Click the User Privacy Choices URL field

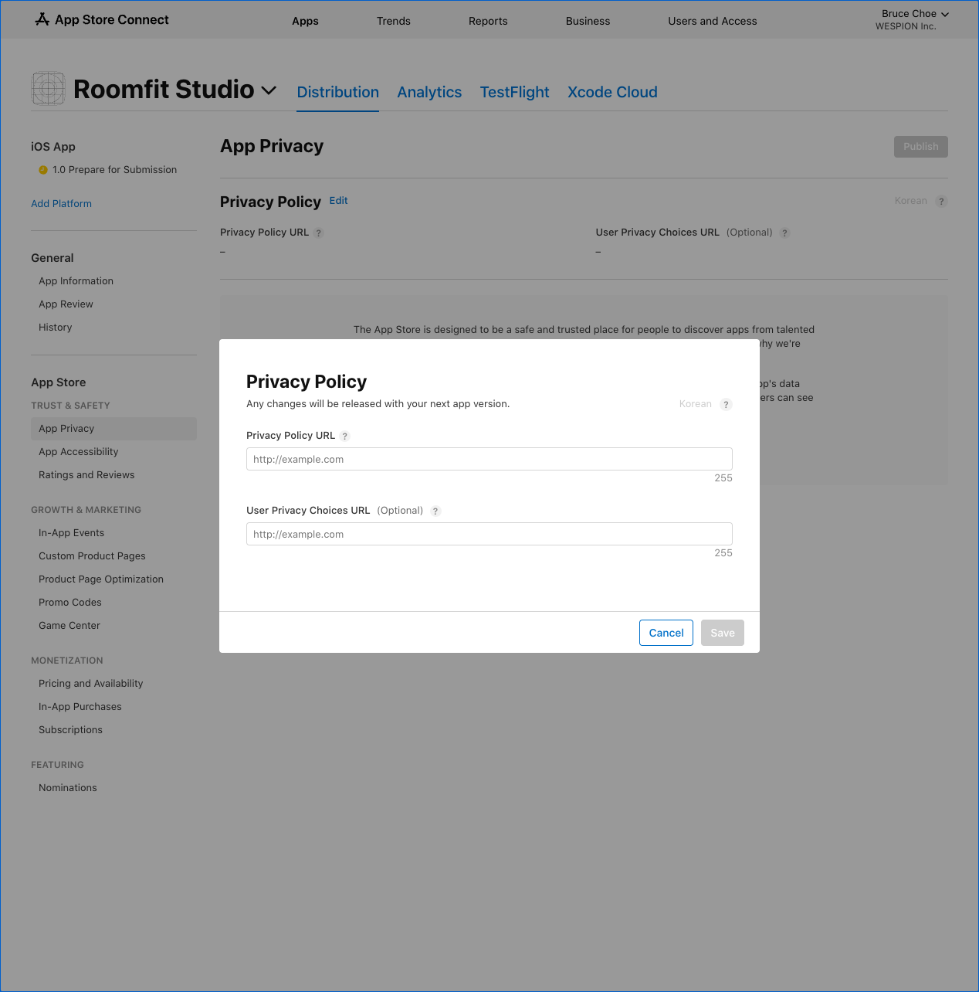click(489, 534)
